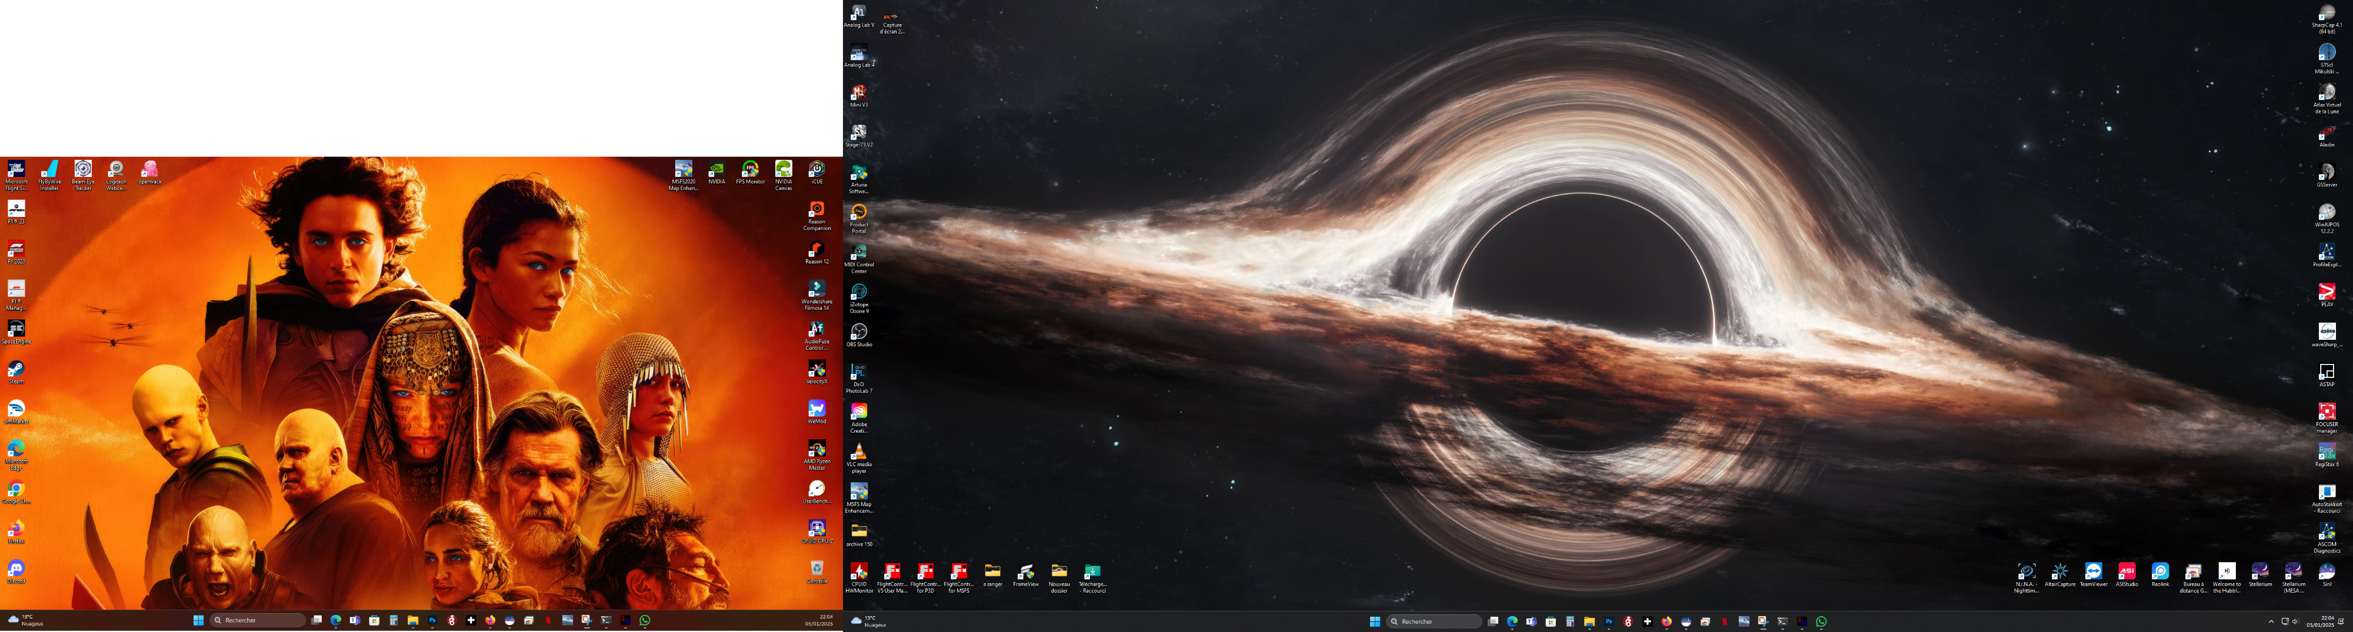This screenshot has width=2353, height=632.
Task: Select the AMD Ryzen Master icon
Action: 816,456
